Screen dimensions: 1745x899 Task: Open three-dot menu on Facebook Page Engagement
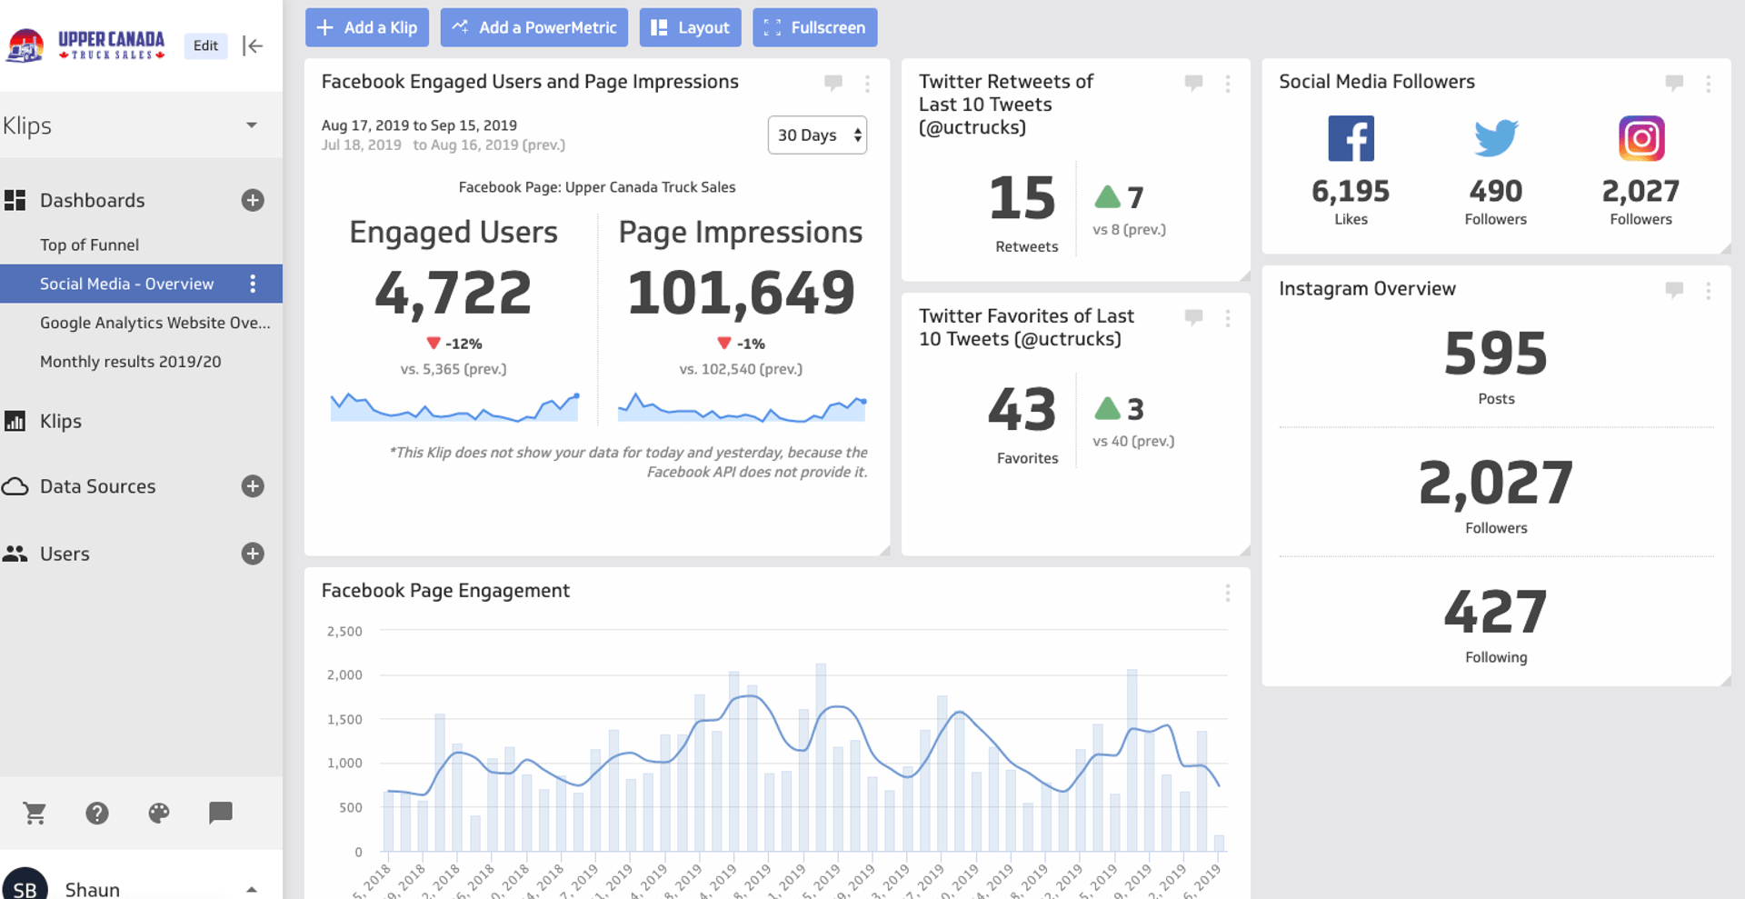(1227, 593)
